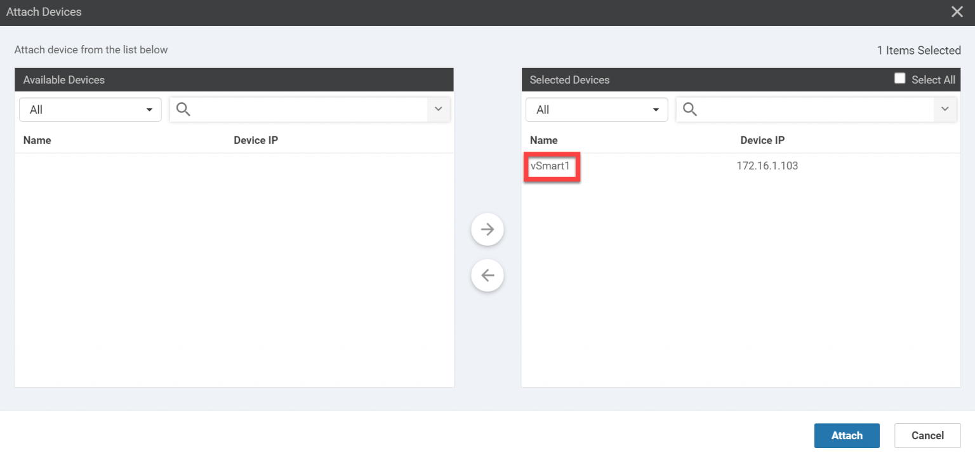Open the All filter dropdown under Selected Devices
Screen dimensions: 975x455
[x=596, y=109]
